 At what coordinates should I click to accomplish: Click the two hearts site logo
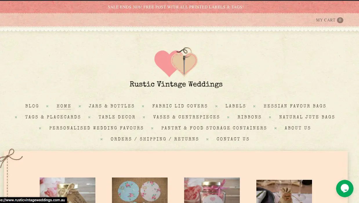[x=176, y=62]
